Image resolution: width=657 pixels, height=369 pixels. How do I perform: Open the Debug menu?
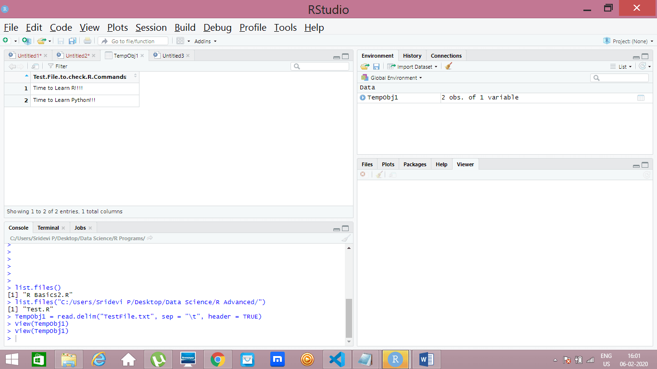click(x=217, y=27)
